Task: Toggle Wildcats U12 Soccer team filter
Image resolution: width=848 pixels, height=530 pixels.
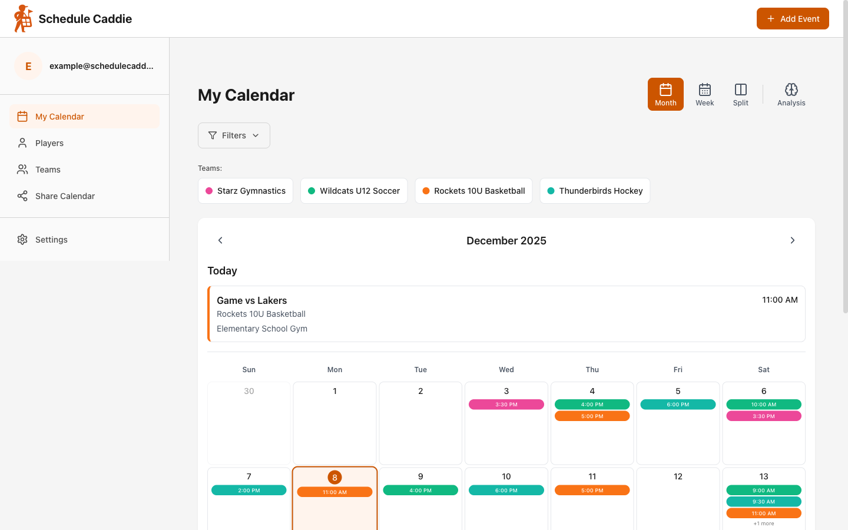Action: coord(354,191)
